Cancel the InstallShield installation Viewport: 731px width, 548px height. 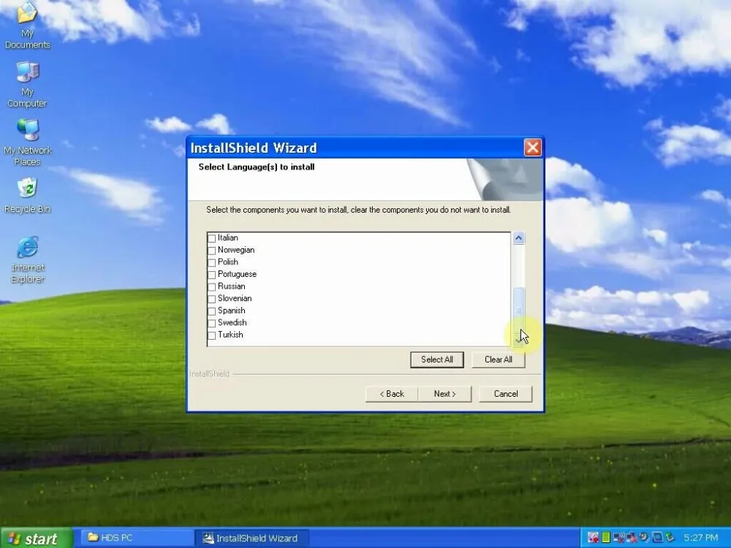(x=506, y=394)
